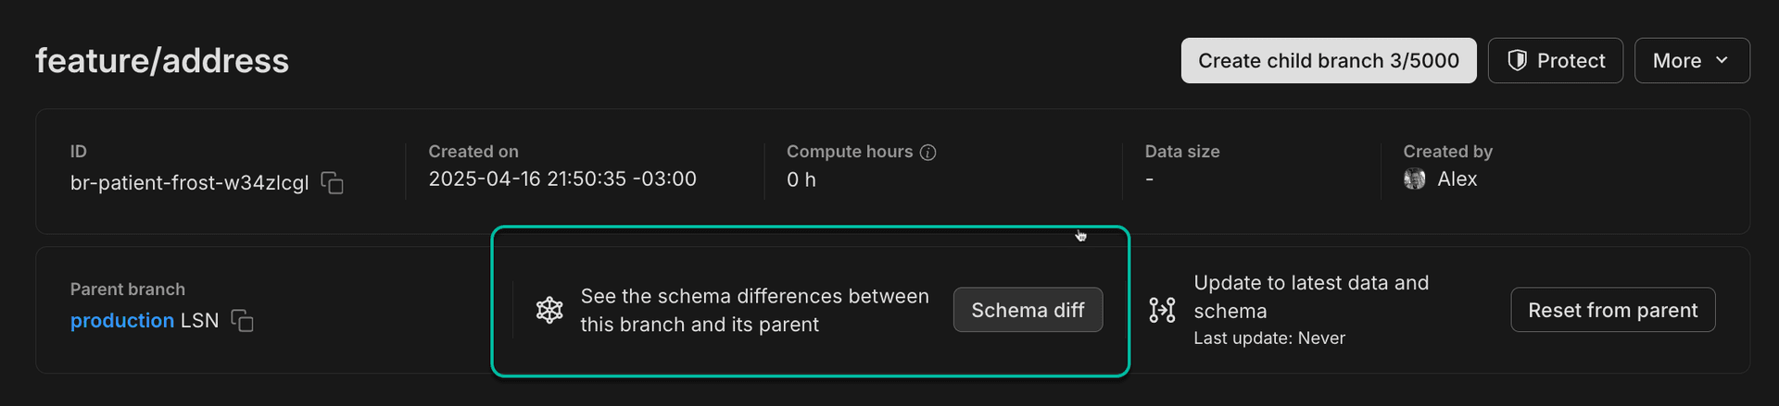Screen dimensions: 1779x406
Task: Open the More dropdown menu
Action: click(1677, 61)
